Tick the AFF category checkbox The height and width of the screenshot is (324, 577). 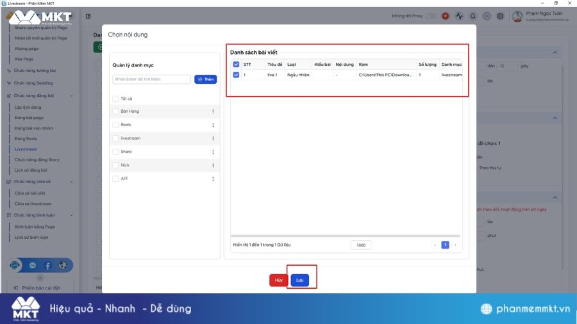pos(115,179)
